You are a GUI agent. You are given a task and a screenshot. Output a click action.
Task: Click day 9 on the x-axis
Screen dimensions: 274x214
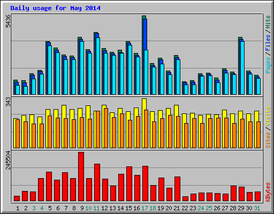(x=82, y=208)
